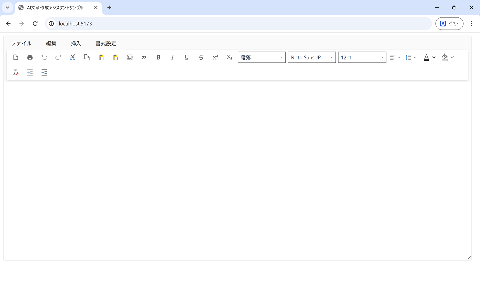Click the copy icon in toolbar

click(87, 57)
